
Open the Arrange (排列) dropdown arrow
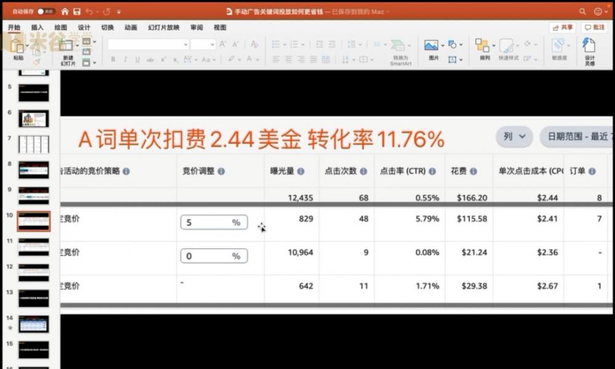493,45
